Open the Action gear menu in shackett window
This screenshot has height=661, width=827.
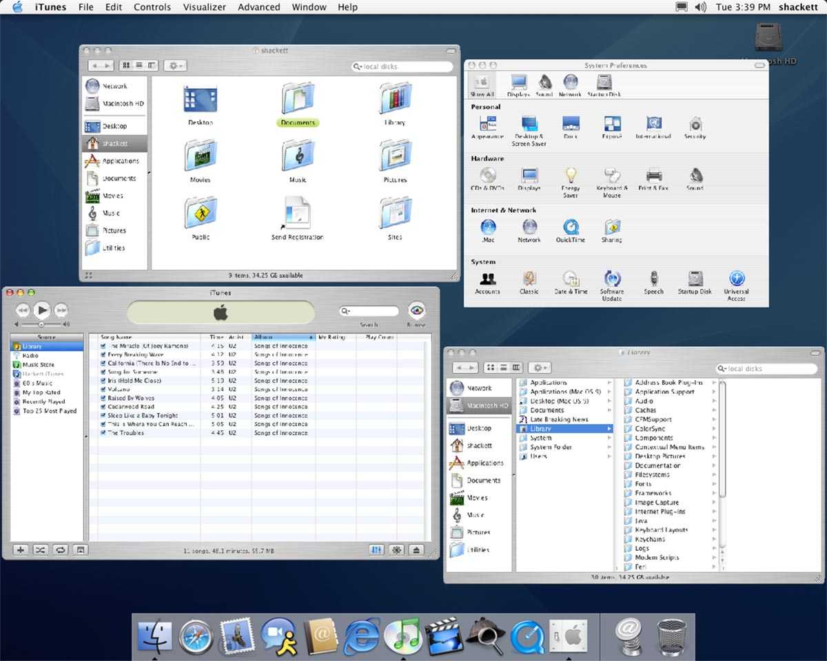coord(175,65)
